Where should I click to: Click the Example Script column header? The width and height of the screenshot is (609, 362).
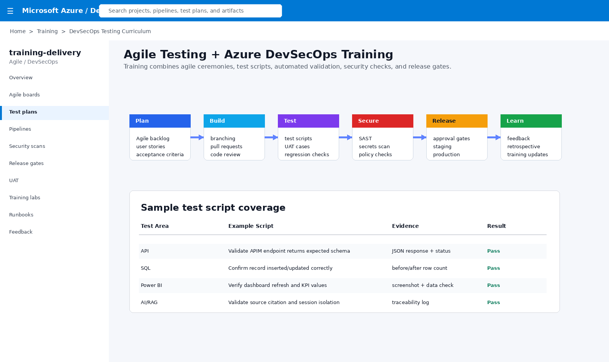tap(251, 226)
